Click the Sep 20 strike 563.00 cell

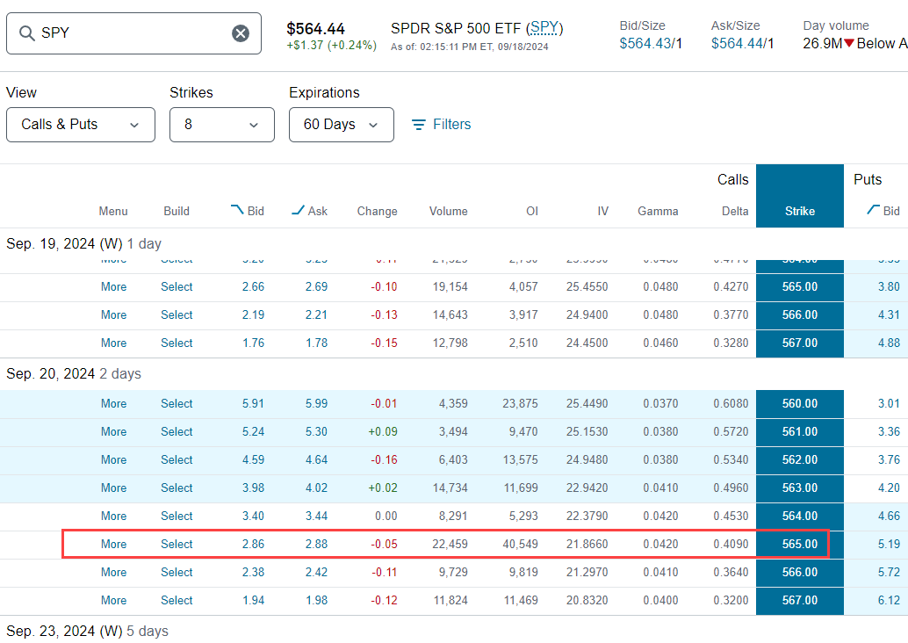(800, 488)
